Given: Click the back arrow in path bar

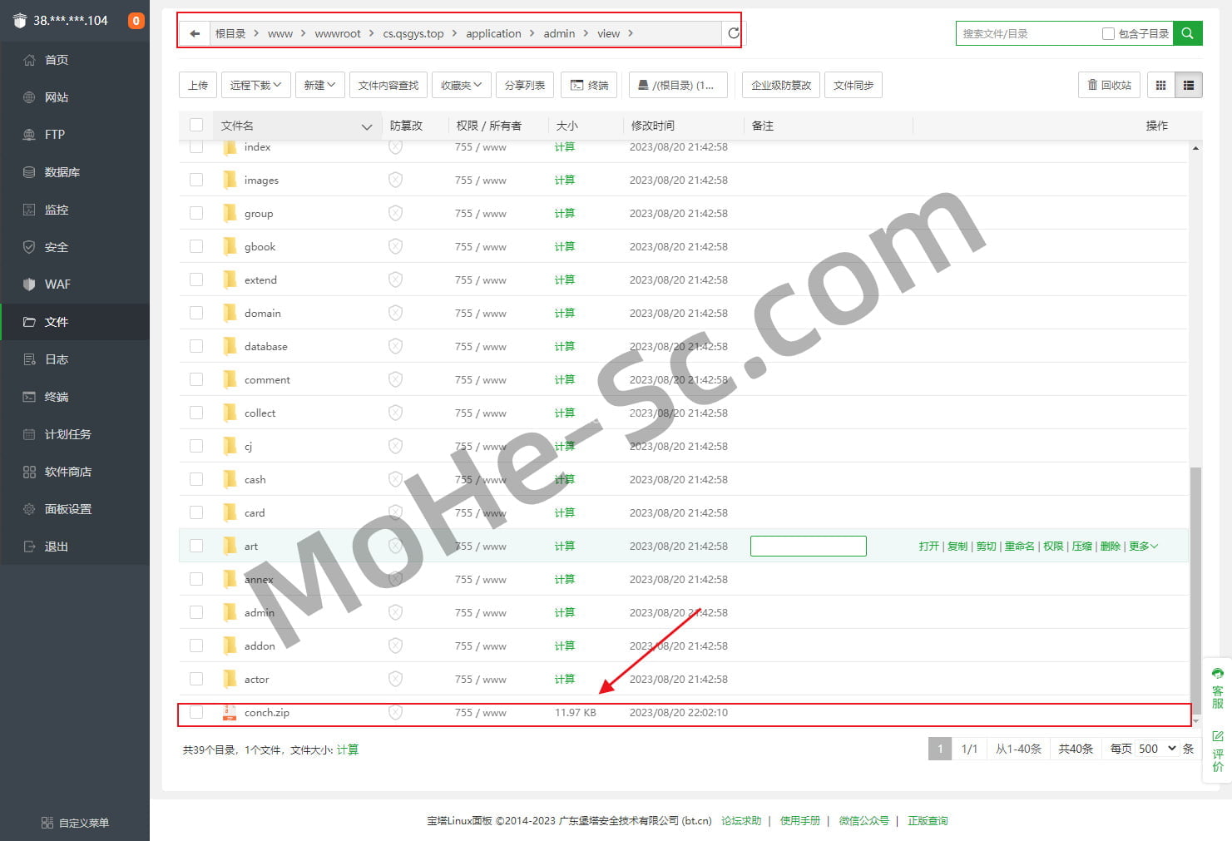Looking at the screenshot, I should coord(195,34).
